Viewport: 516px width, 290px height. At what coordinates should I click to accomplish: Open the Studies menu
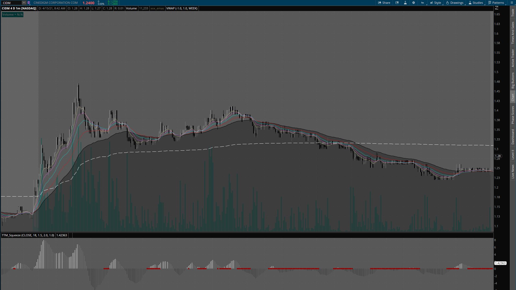pos(476,3)
